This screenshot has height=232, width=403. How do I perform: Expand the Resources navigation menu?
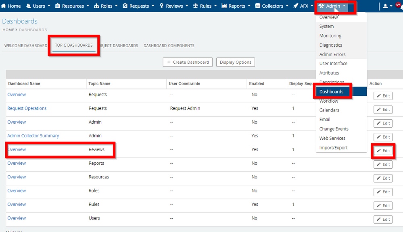[72, 6]
